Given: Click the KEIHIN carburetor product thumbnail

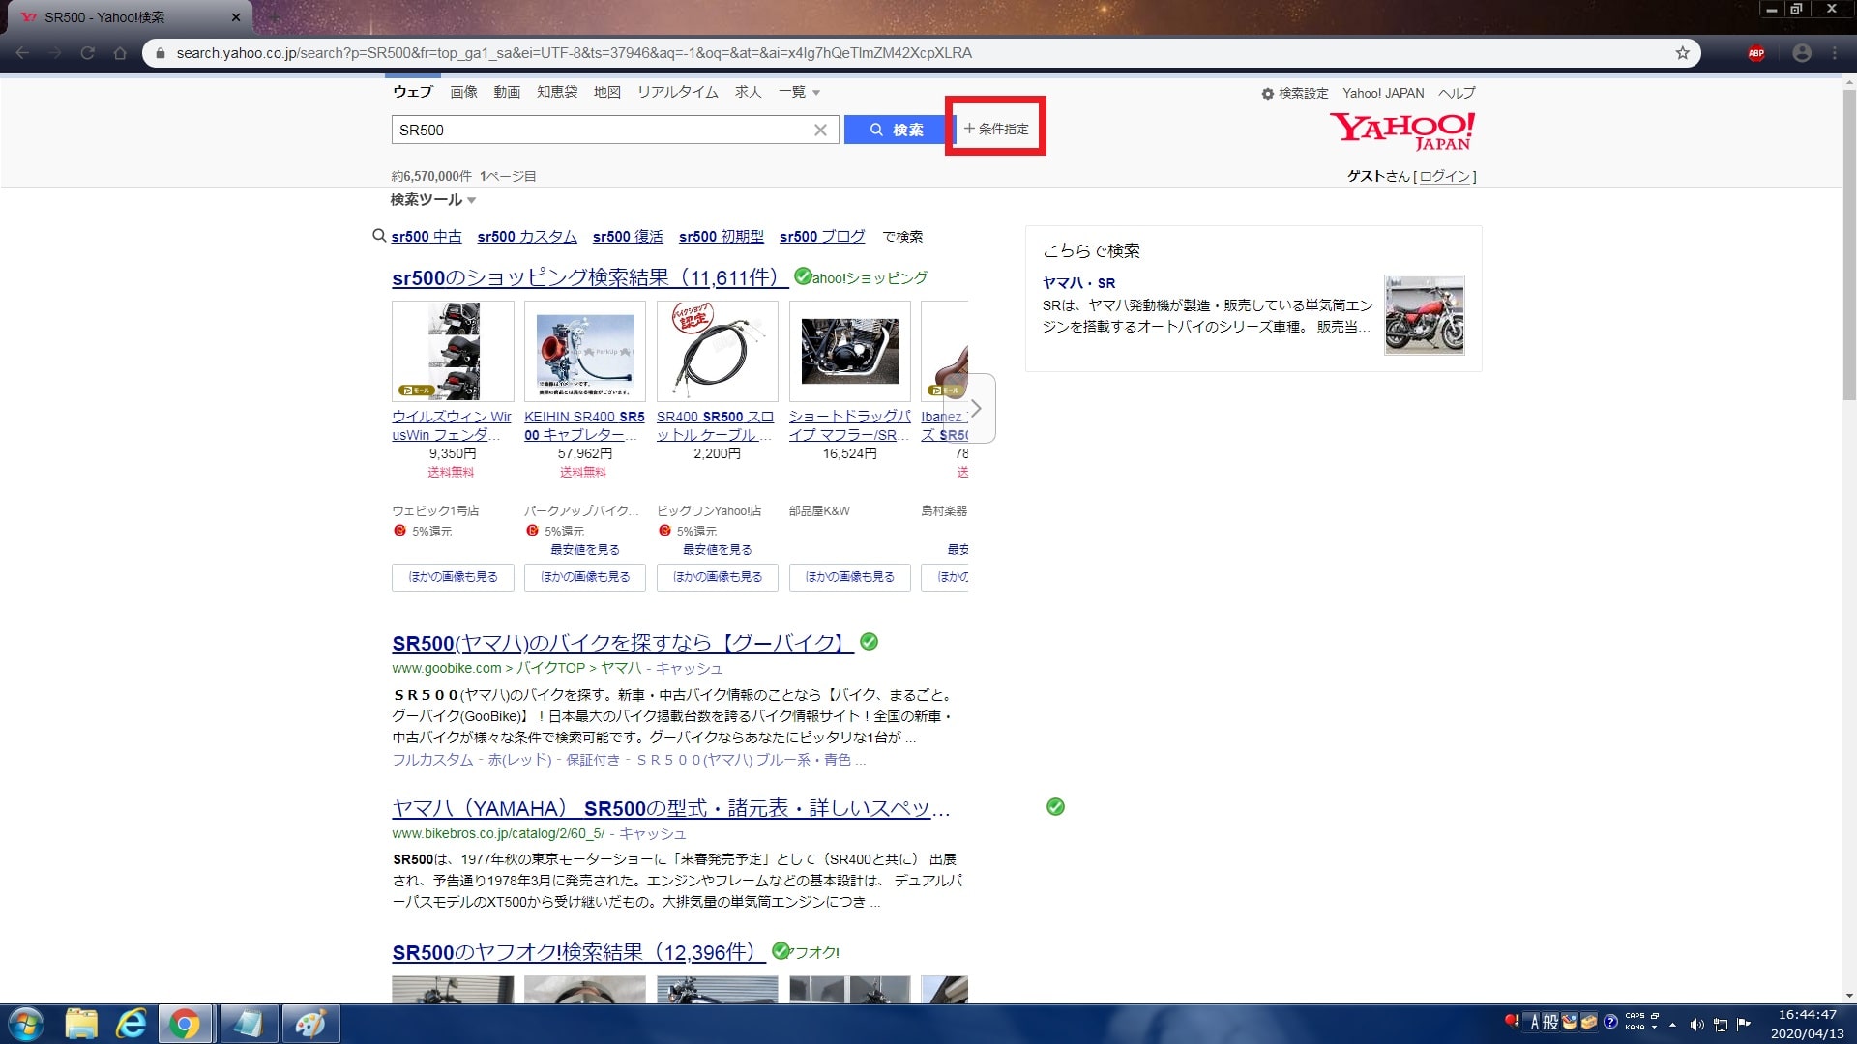Looking at the screenshot, I should [x=585, y=351].
